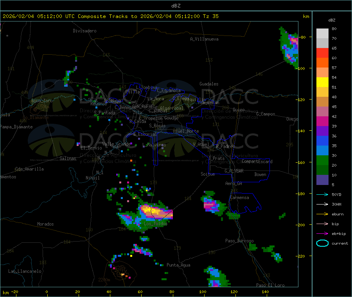
Task: Click the CompantEscard map label
Action: pos(257,162)
